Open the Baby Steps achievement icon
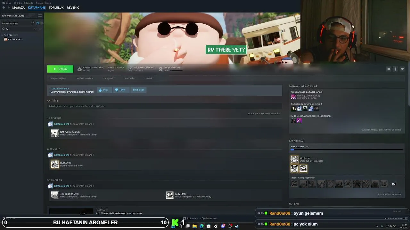This screenshot has width=410, height=230. [170, 195]
